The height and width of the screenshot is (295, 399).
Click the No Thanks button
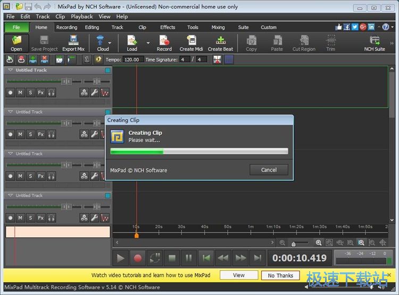(280, 275)
